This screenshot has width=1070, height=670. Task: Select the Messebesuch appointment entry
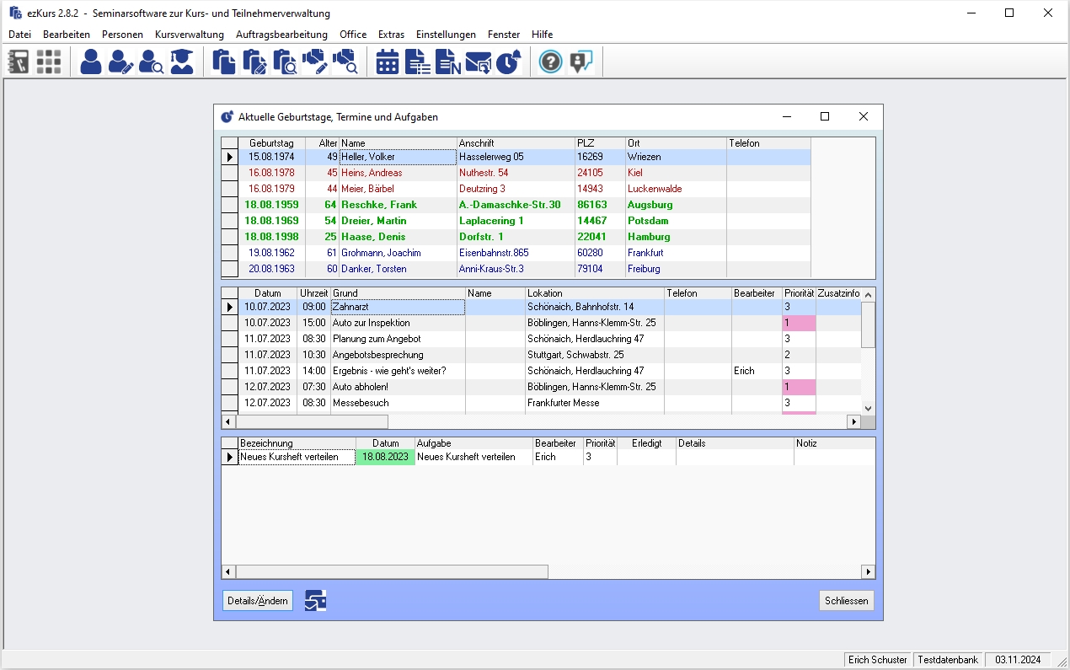(x=359, y=403)
